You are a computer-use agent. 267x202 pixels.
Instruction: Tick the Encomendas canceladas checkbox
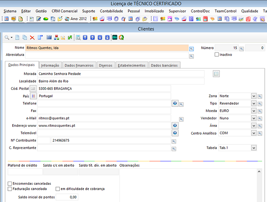tap(10, 184)
